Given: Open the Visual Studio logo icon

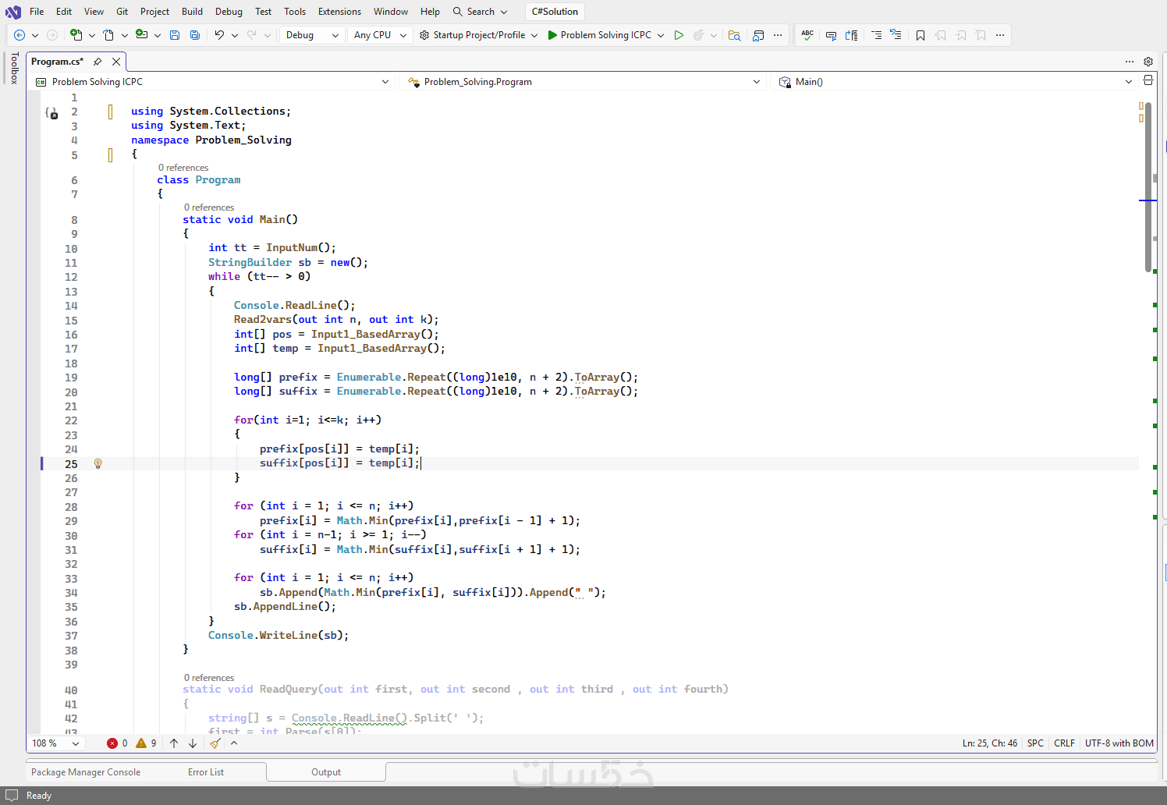Looking at the screenshot, I should (x=13, y=12).
